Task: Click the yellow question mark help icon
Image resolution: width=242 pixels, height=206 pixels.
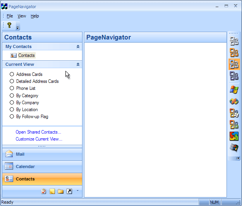Action: [9, 25]
